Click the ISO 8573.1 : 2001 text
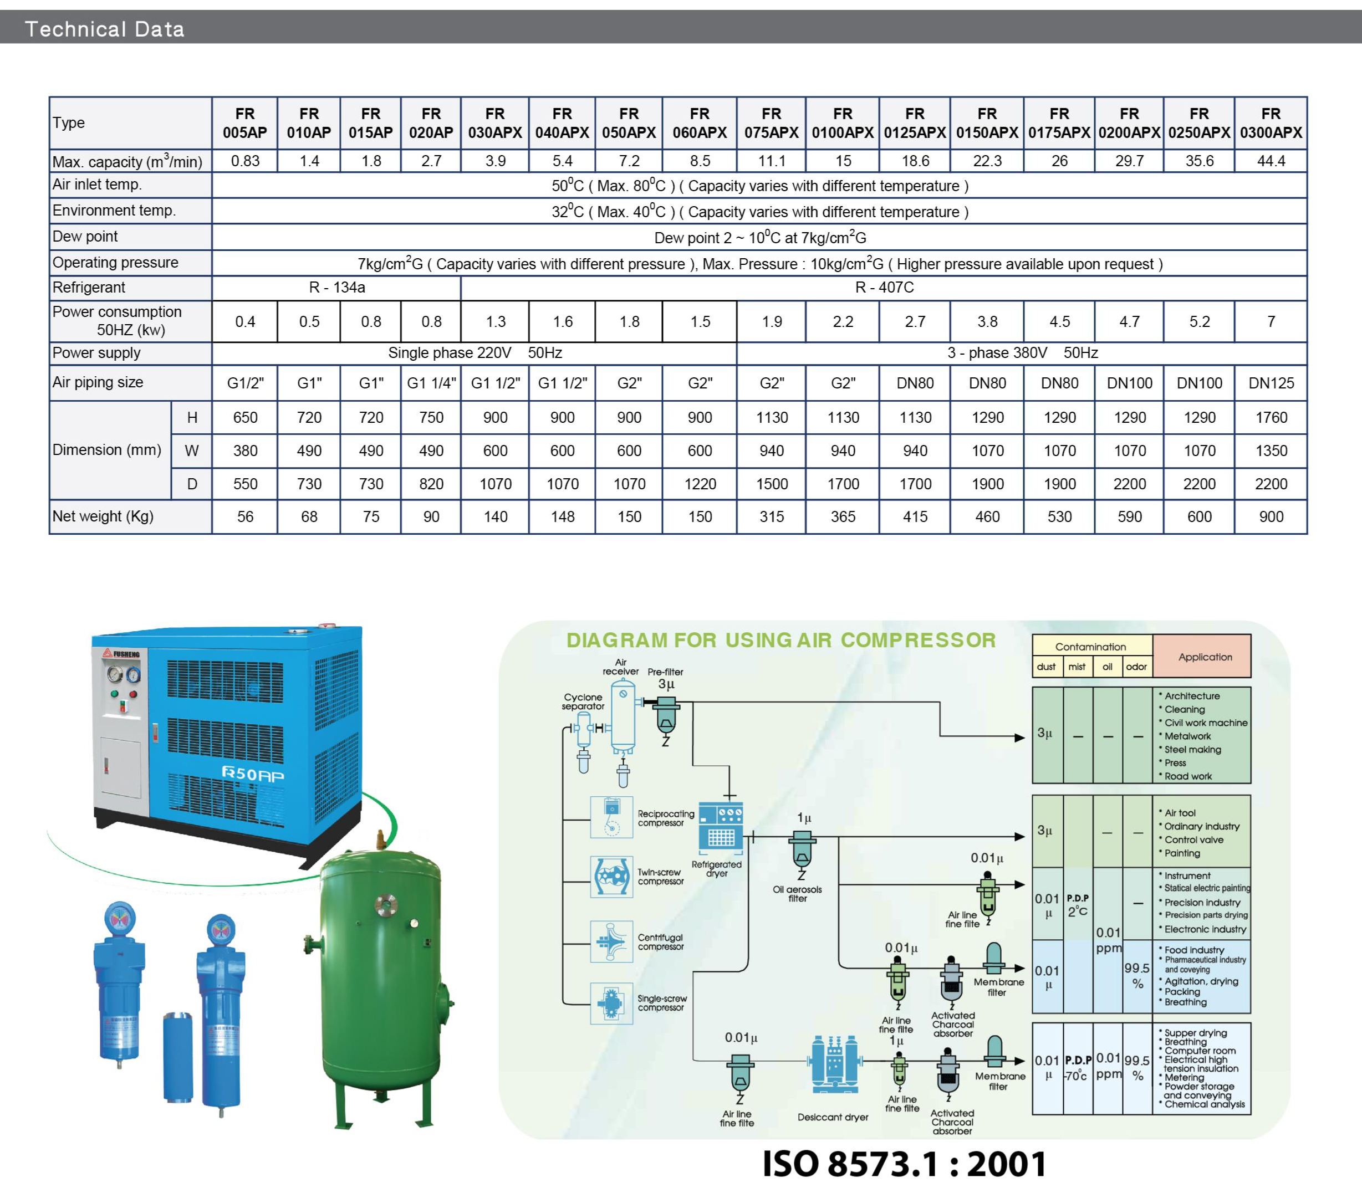 point(904,1164)
